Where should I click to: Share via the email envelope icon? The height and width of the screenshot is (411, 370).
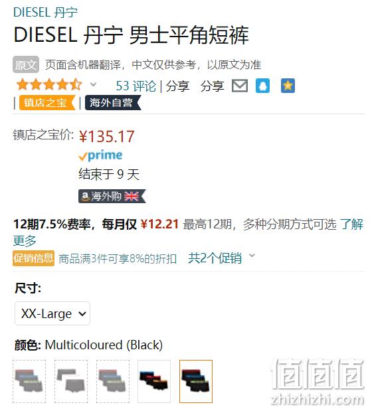(240, 86)
